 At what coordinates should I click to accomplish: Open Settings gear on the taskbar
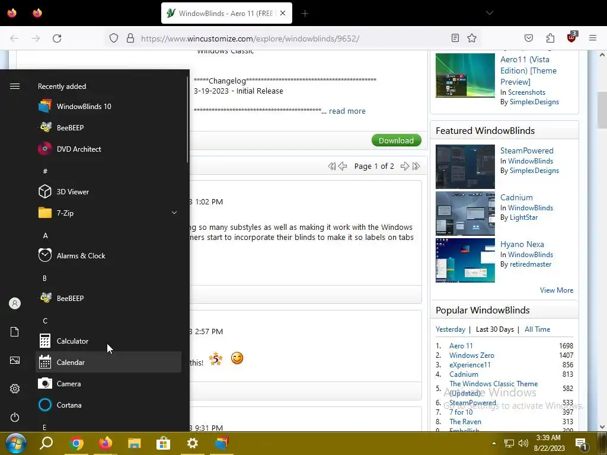click(x=193, y=443)
